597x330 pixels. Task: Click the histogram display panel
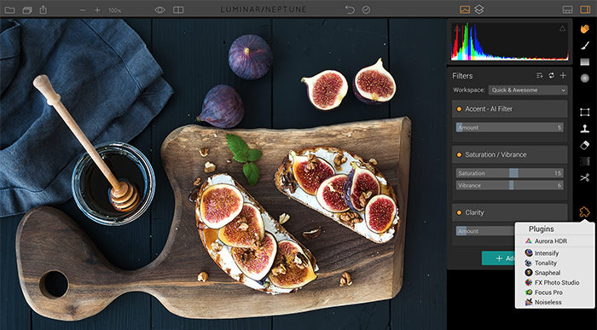click(509, 42)
